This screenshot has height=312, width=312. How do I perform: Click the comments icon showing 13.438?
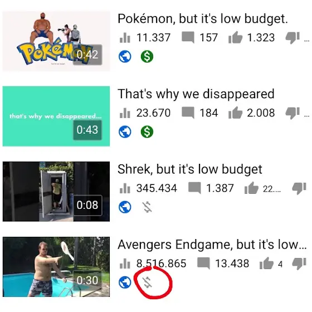coord(203,263)
